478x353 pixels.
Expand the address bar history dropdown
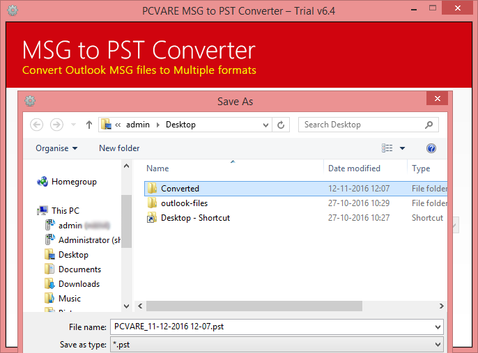click(x=265, y=125)
